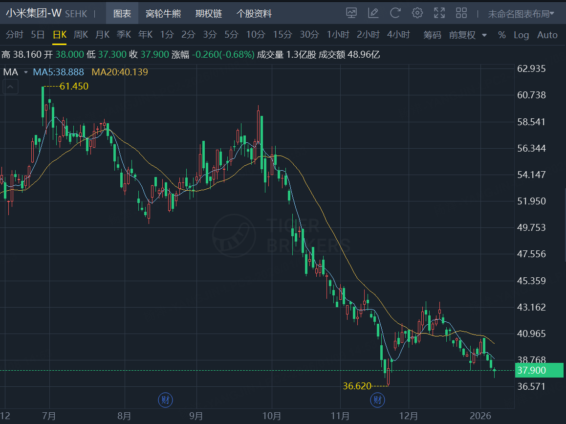Click the SEHK exchange label
The height and width of the screenshot is (424, 566).
tap(76, 14)
